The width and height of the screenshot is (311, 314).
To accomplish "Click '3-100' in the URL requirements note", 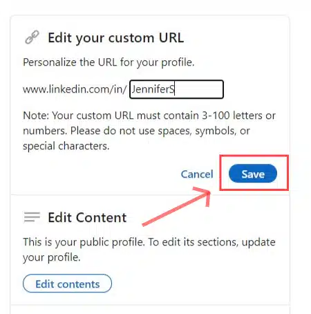I will coord(216,116).
